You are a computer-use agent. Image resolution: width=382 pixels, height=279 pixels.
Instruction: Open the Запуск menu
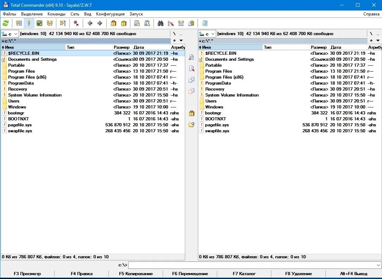[136, 14]
